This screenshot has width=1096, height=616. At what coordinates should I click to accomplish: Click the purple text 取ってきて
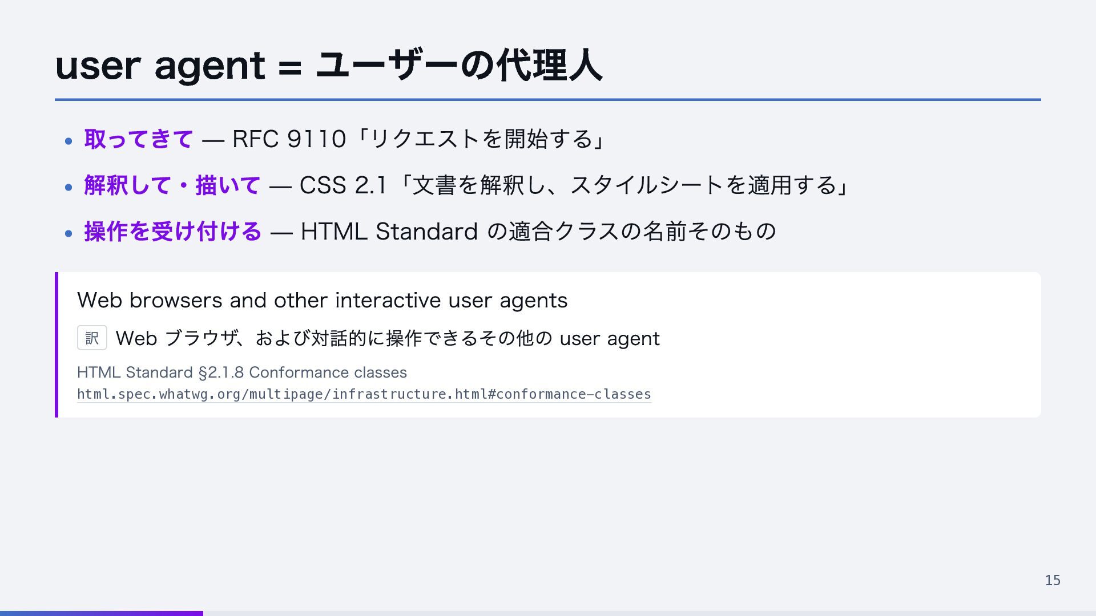click(139, 139)
